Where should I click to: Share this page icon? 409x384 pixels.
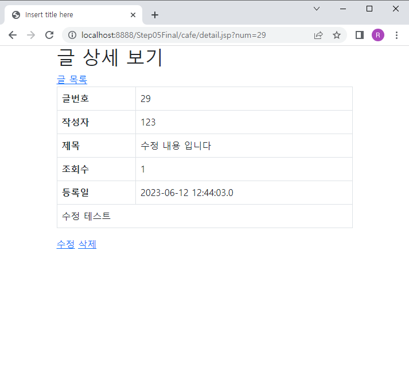(x=318, y=35)
